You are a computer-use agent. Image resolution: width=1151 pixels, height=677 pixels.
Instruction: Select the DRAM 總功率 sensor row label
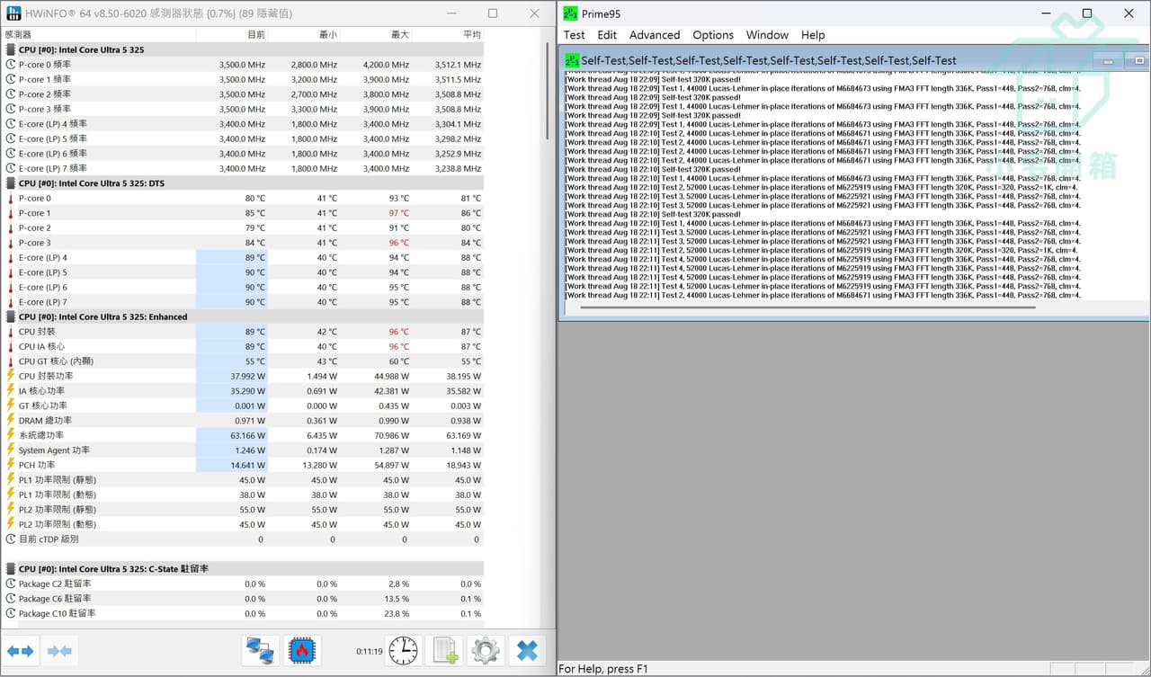[45, 421]
